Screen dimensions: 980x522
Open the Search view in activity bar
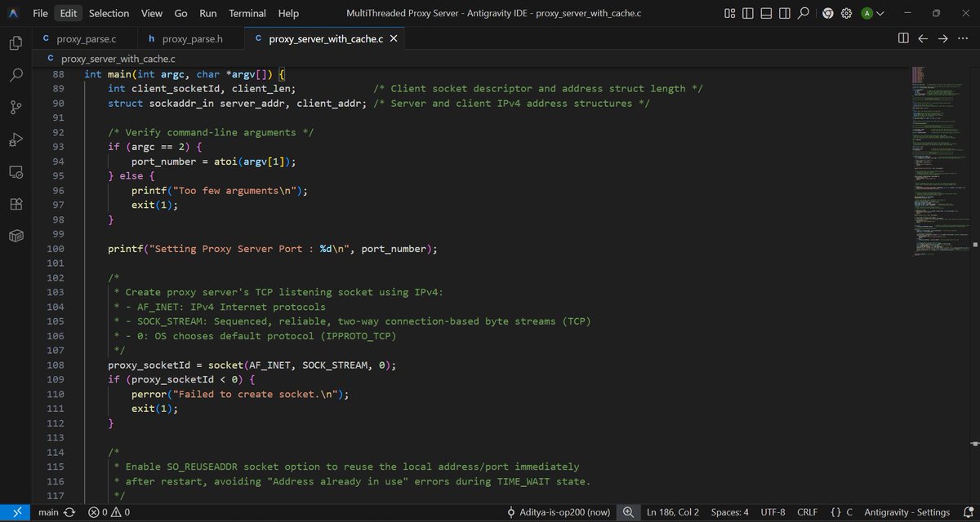point(16,75)
